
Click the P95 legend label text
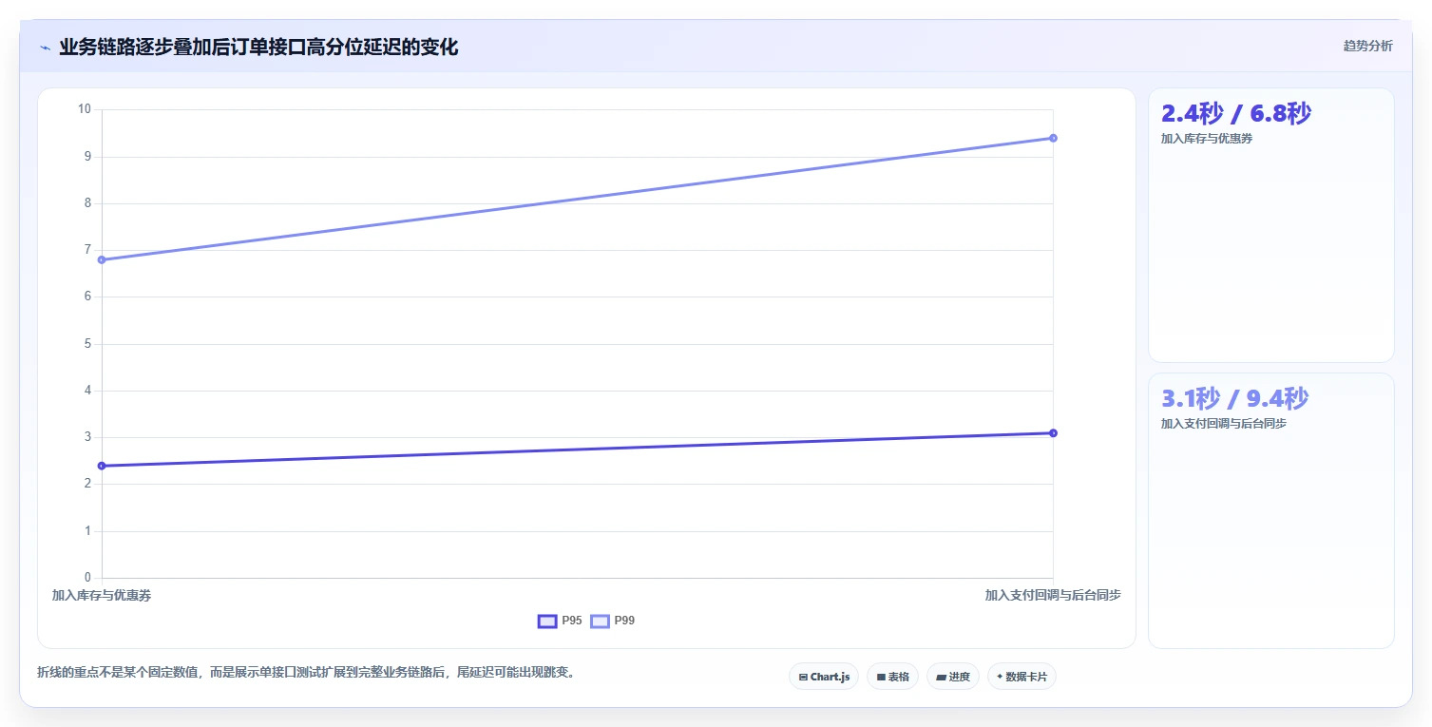(572, 621)
